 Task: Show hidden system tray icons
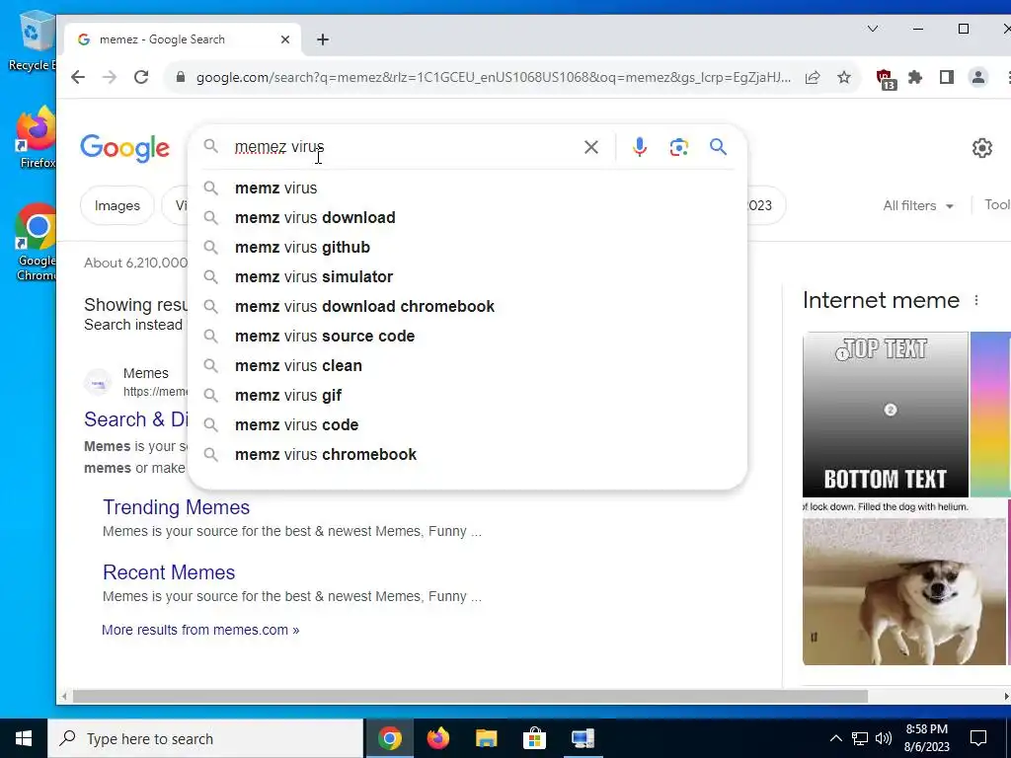[835, 738]
